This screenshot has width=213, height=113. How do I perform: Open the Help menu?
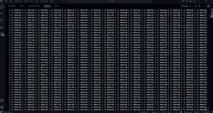pos(52,1)
